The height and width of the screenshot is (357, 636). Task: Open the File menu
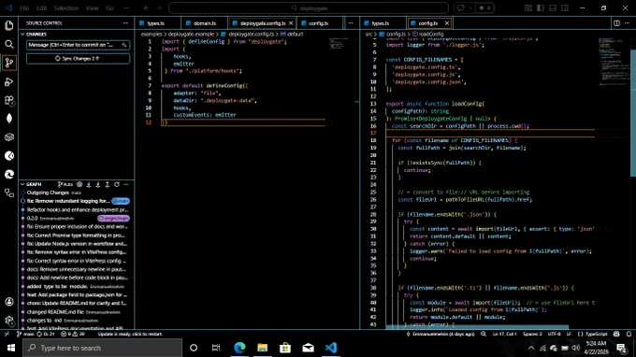point(24,7)
